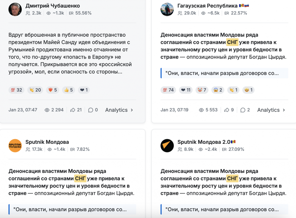This screenshot has height=218, width=296.
Task: Click Дмитрий Чубашенко profile avatar
Action: pyautogui.click(x=15, y=9)
